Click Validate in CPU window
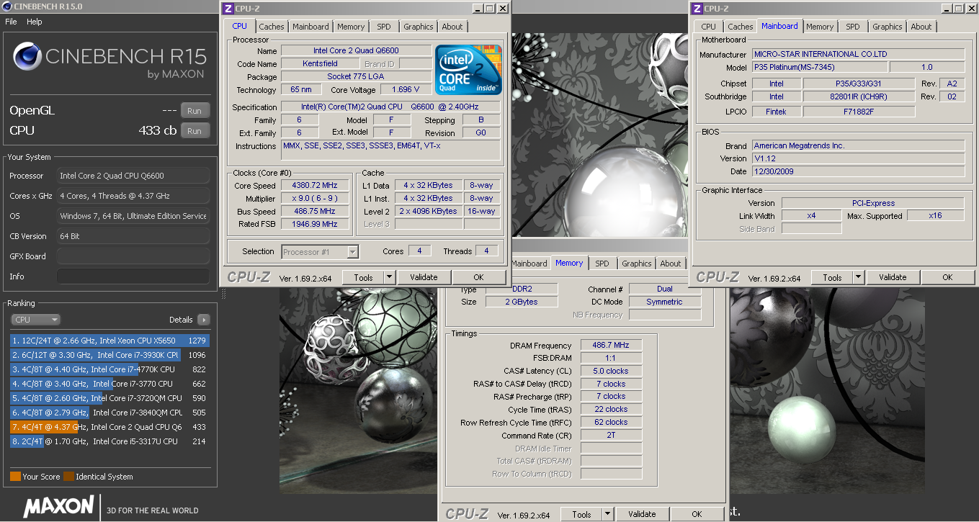This screenshot has height=522, width=979. click(424, 277)
